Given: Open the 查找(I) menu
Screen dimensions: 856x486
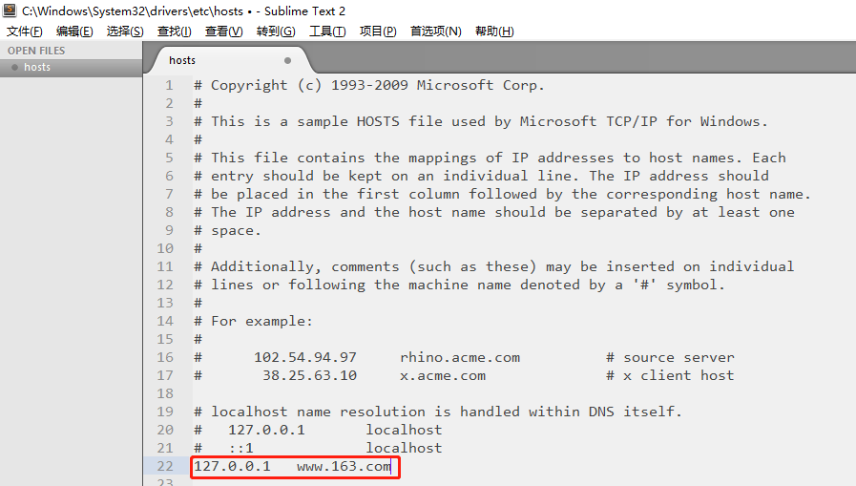Looking at the screenshot, I should point(175,32).
